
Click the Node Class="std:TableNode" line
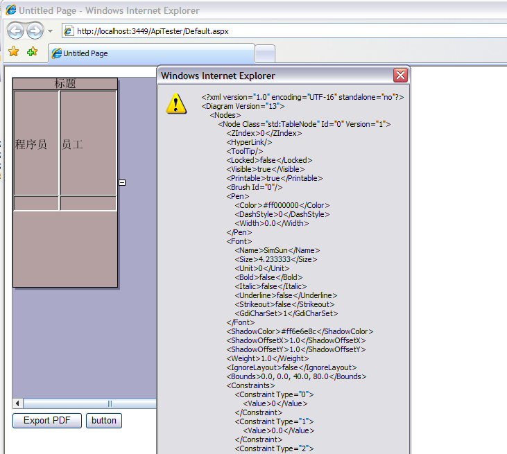[x=304, y=124]
